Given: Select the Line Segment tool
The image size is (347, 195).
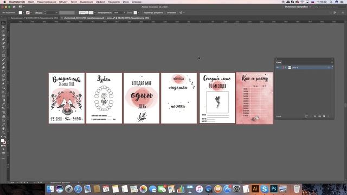Looking at the screenshot, I should click(3, 51).
